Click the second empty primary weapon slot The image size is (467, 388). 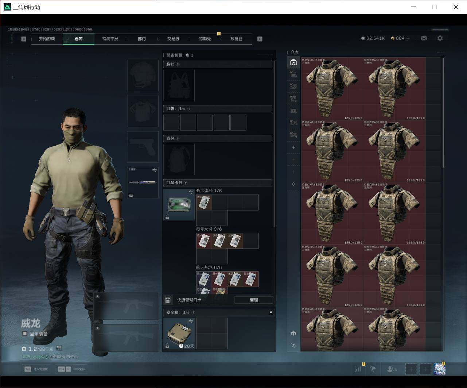(126, 338)
